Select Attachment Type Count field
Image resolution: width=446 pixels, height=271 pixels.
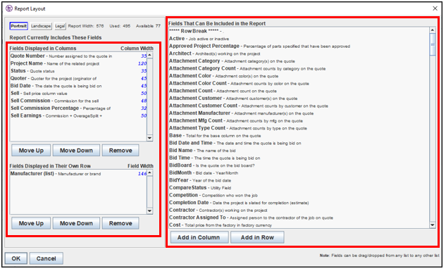299,128
